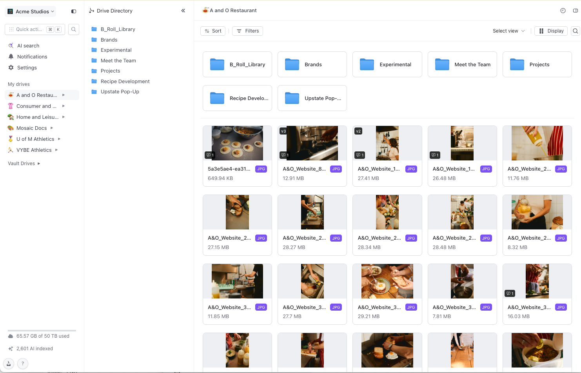This screenshot has width=581, height=373.
Task: Open the help question mark button
Action: (23, 364)
